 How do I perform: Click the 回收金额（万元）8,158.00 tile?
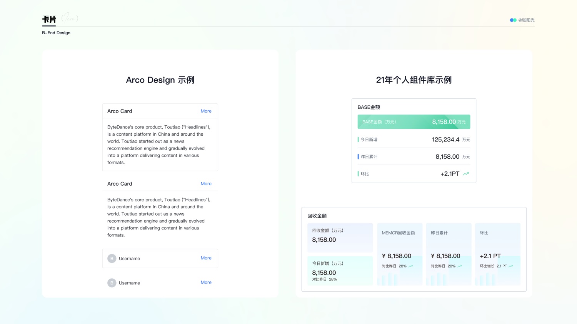(340, 238)
